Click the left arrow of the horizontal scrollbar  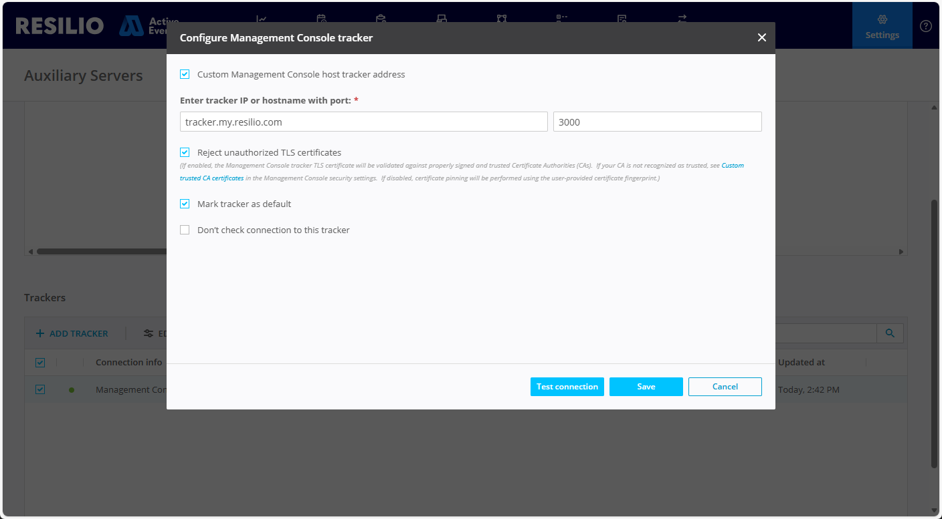(x=30, y=252)
